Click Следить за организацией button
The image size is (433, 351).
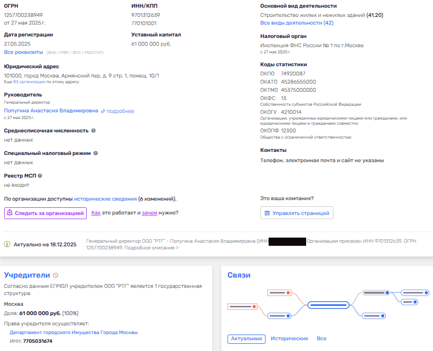click(x=45, y=213)
